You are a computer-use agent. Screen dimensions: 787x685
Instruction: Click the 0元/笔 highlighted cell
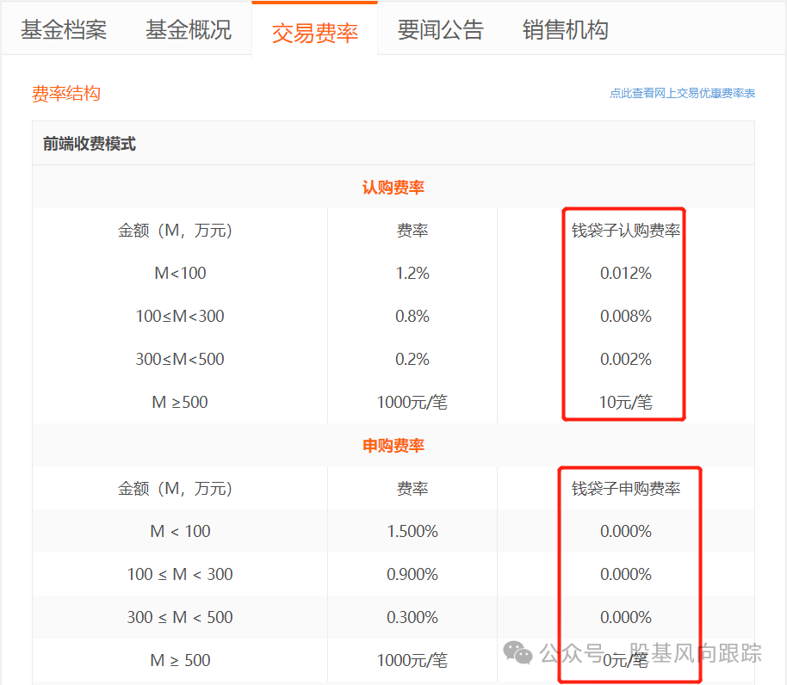click(x=623, y=660)
